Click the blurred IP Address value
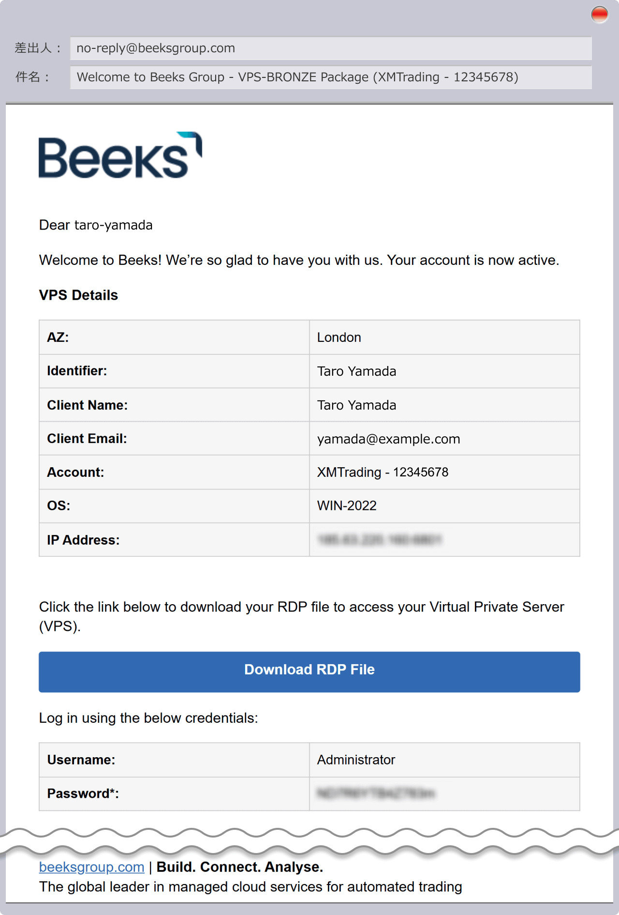619x915 pixels. coord(380,540)
